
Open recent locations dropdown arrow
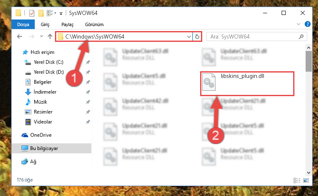[x=42, y=36]
